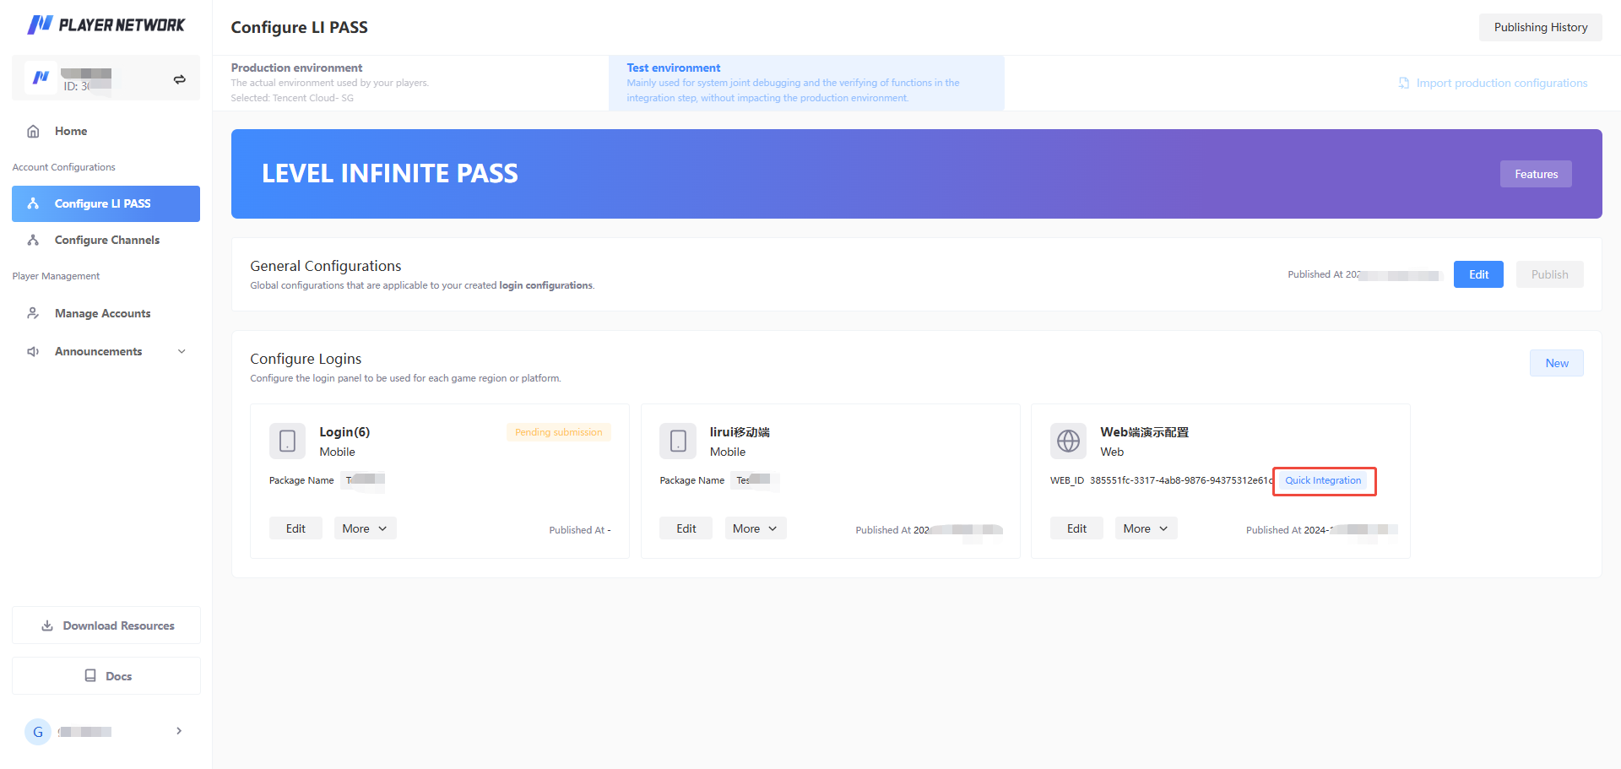Select the Home icon in sidebar
The width and height of the screenshot is (1621, 769).
click(x=32, y=131)
